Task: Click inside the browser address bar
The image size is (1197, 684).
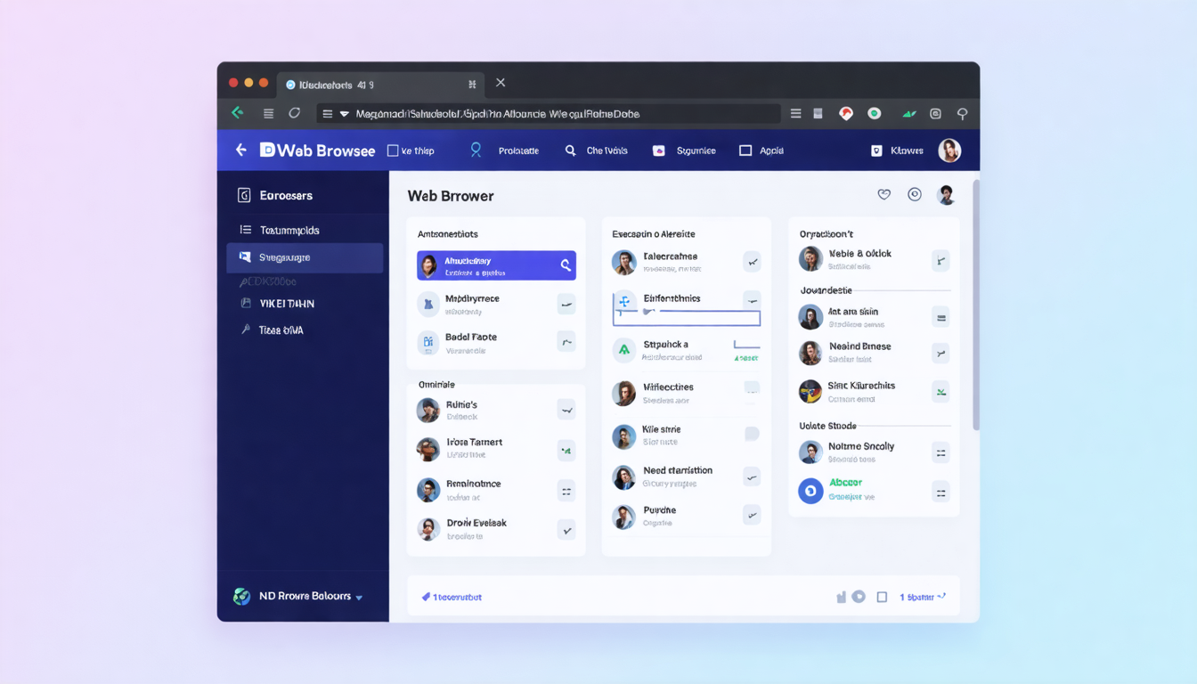Action: 552,113
